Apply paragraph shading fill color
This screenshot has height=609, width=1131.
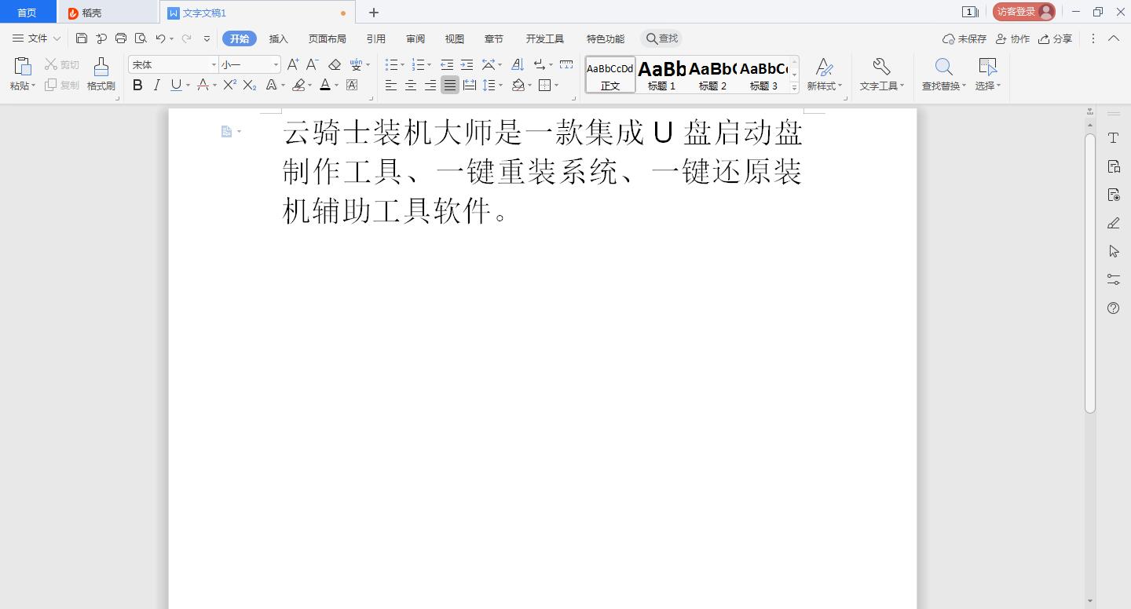tap(518, 85)
